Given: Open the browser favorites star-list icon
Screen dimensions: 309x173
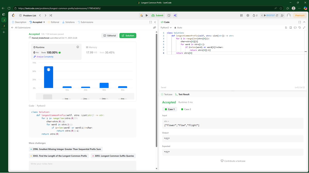Looking at the screenshot, I should coord(287,8).
